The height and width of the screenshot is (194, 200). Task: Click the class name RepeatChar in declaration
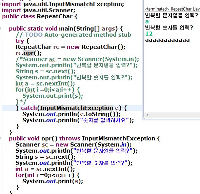[55, 17]
